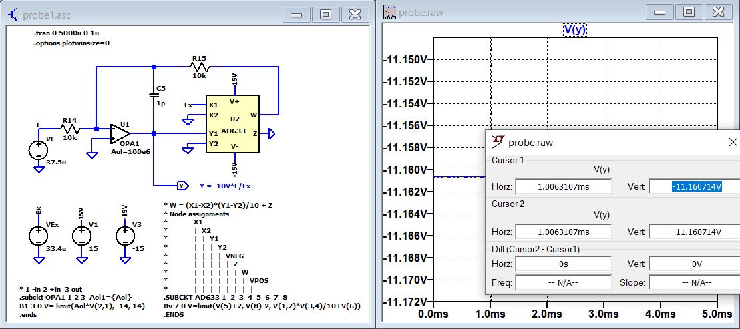
Task: Click the ground symbol at AD633 X2 pin
Action: pyautogui.click(x=188, y=122)
